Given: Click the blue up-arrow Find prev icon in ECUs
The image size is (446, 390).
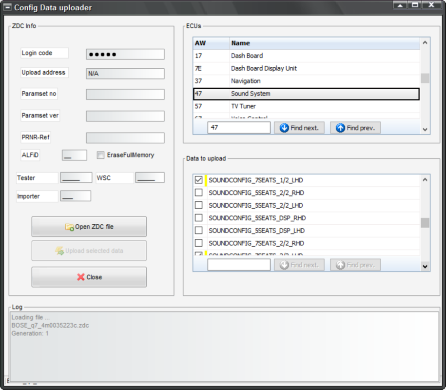Looking at the screenshot, I should (340, 128).
